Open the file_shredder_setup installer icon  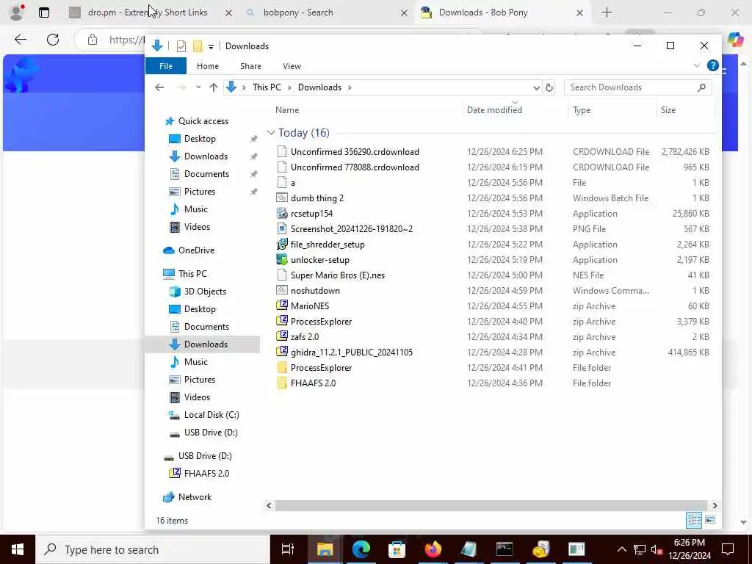(282, 244)
